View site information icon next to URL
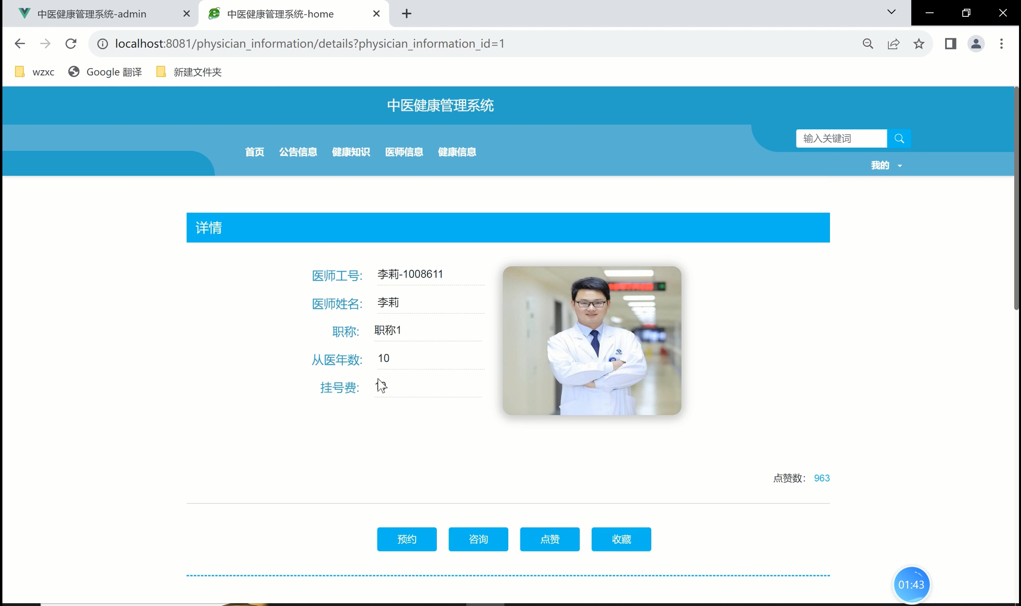The image size is (1021, 606). tap(103, 44)
